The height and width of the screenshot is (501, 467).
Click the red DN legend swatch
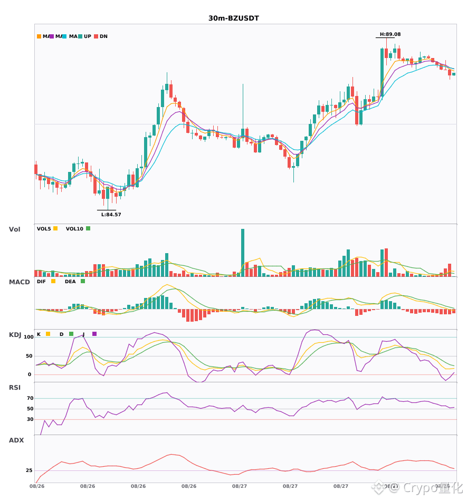pyautogui.click(x=96, y=36)
